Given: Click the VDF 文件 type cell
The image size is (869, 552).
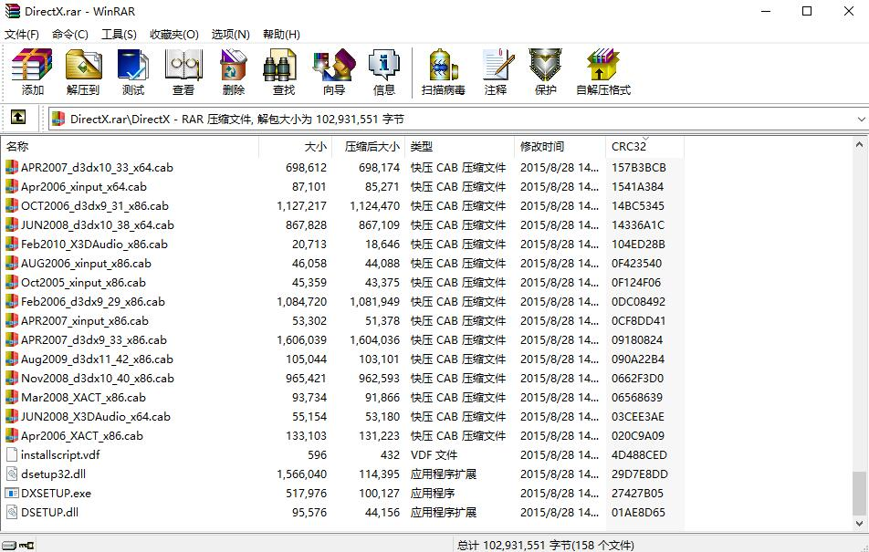Looking at the screenshot, I should point(434,455).
